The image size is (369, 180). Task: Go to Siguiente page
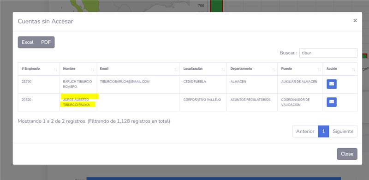pyautogui.click(x=343, y=132)
